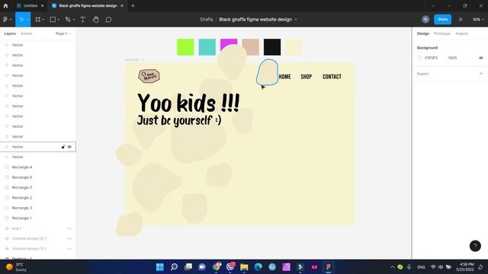Image resolution: width=488 pixels, height=274 pixels.
Task: Open a new tab with plus button
Action: pos(133,5)
